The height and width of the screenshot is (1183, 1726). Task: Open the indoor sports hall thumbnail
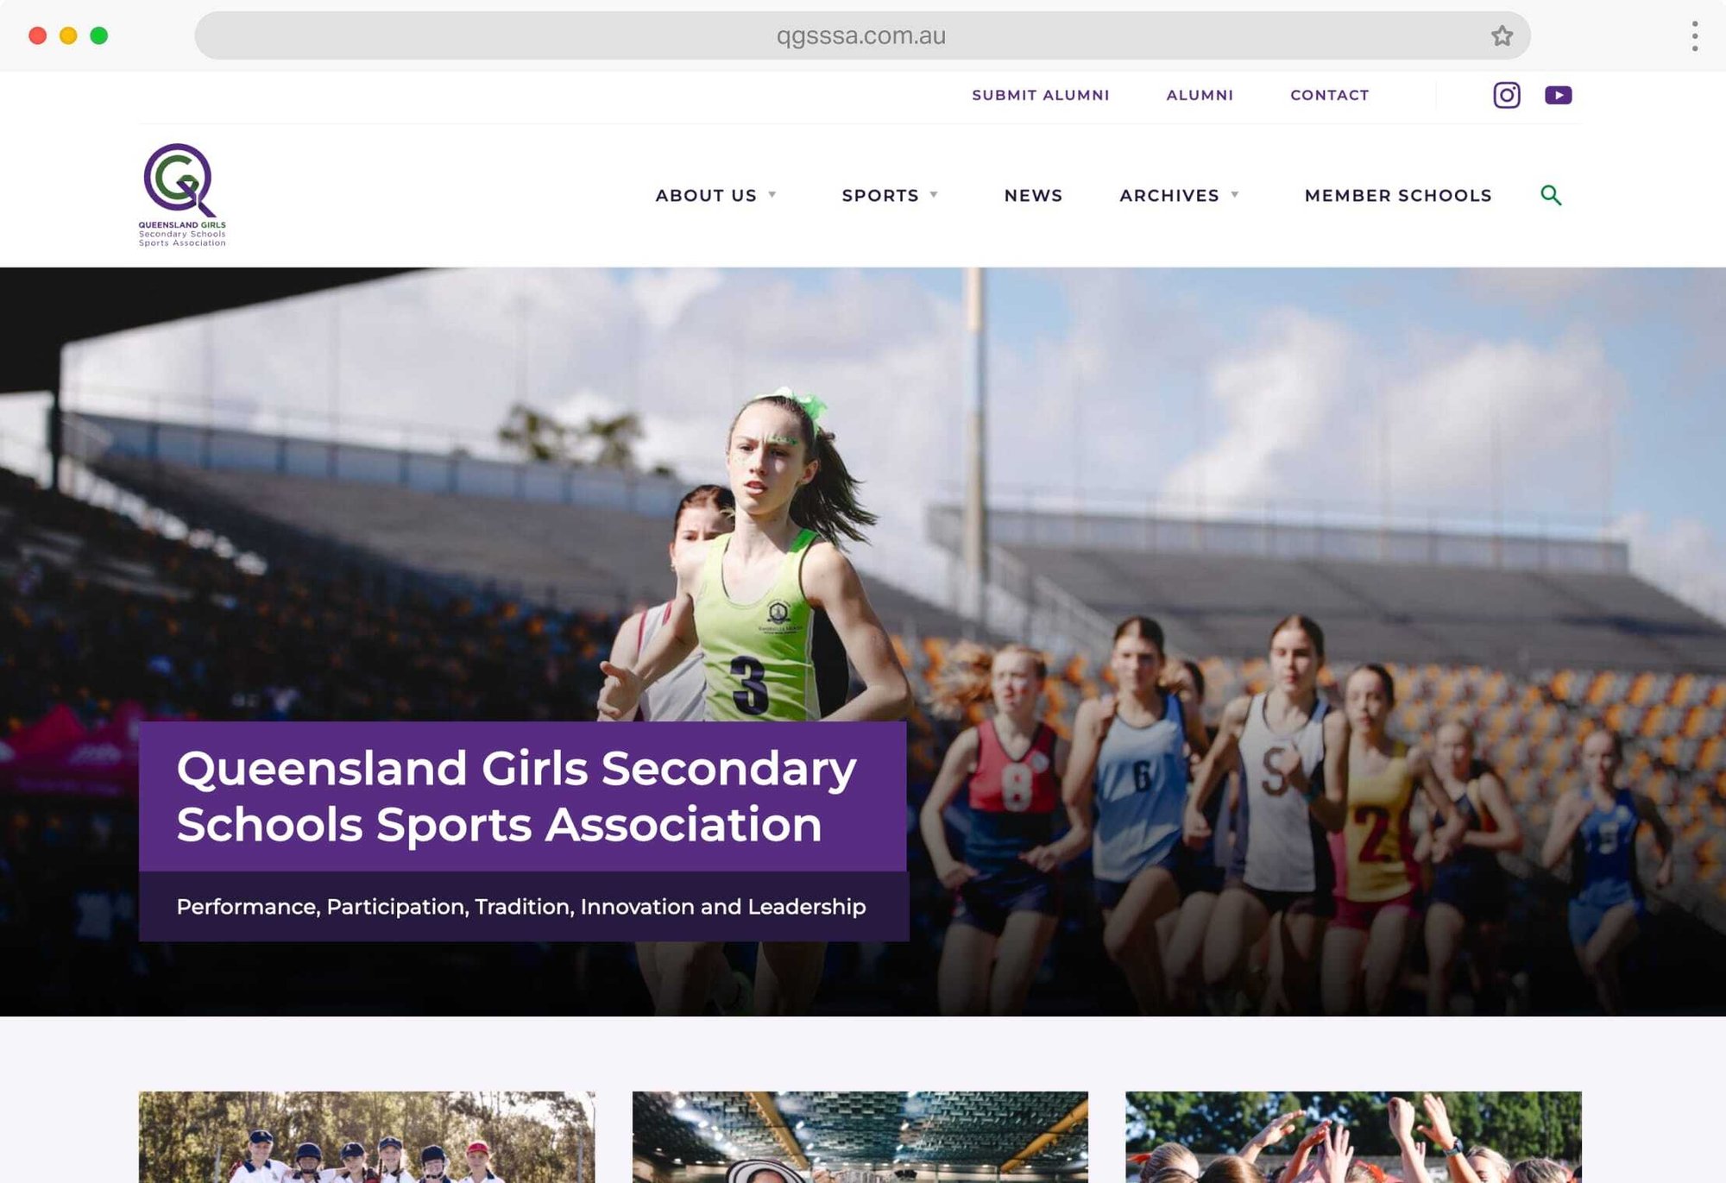point(860,1136)
